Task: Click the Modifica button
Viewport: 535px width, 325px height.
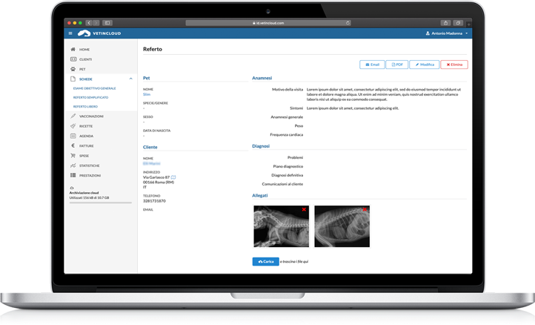Action: pyautogui.click(x=425, y=65)
